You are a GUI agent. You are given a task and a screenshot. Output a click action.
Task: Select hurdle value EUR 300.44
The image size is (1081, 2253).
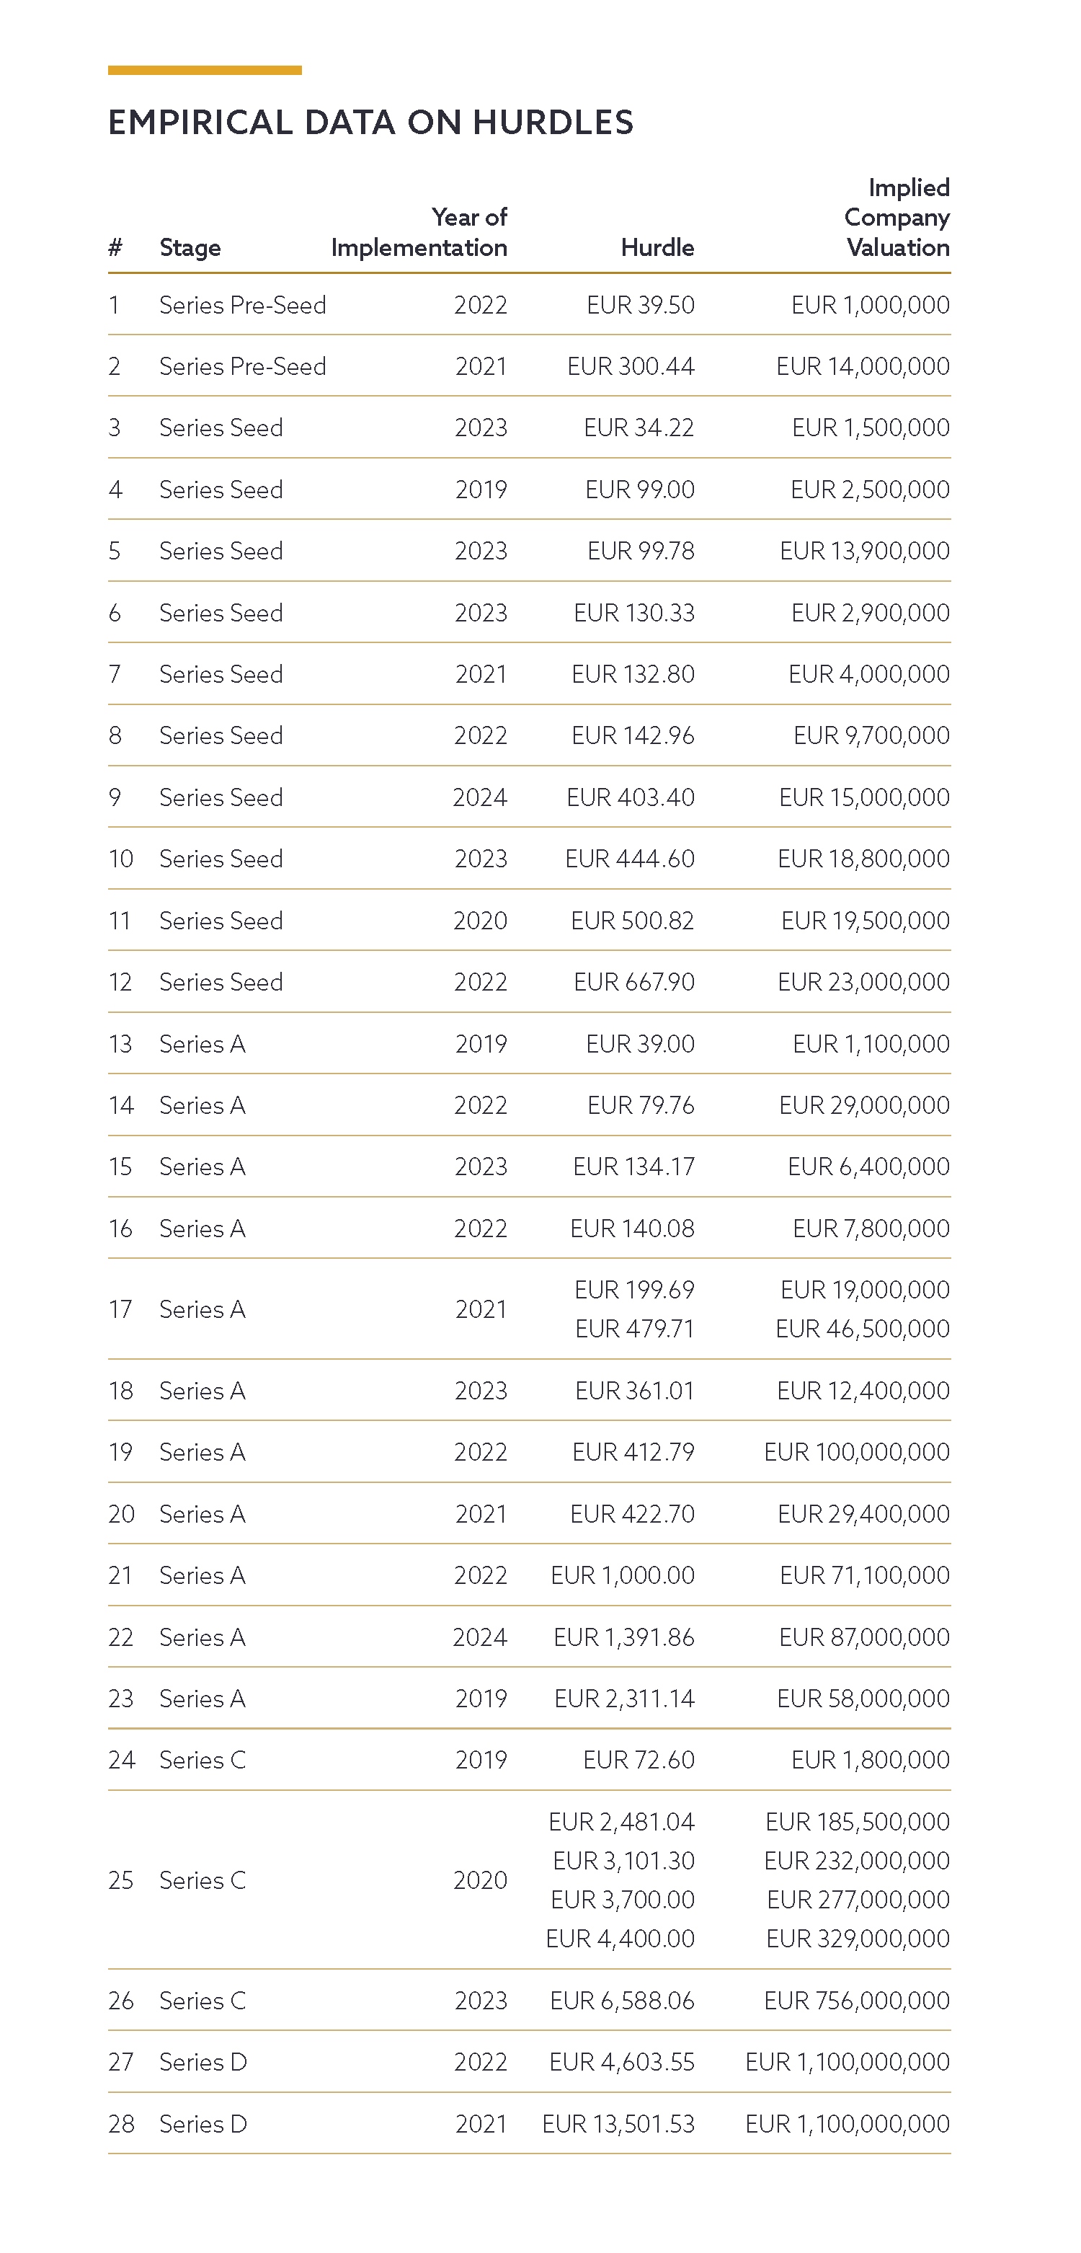(x=631, y=366)
